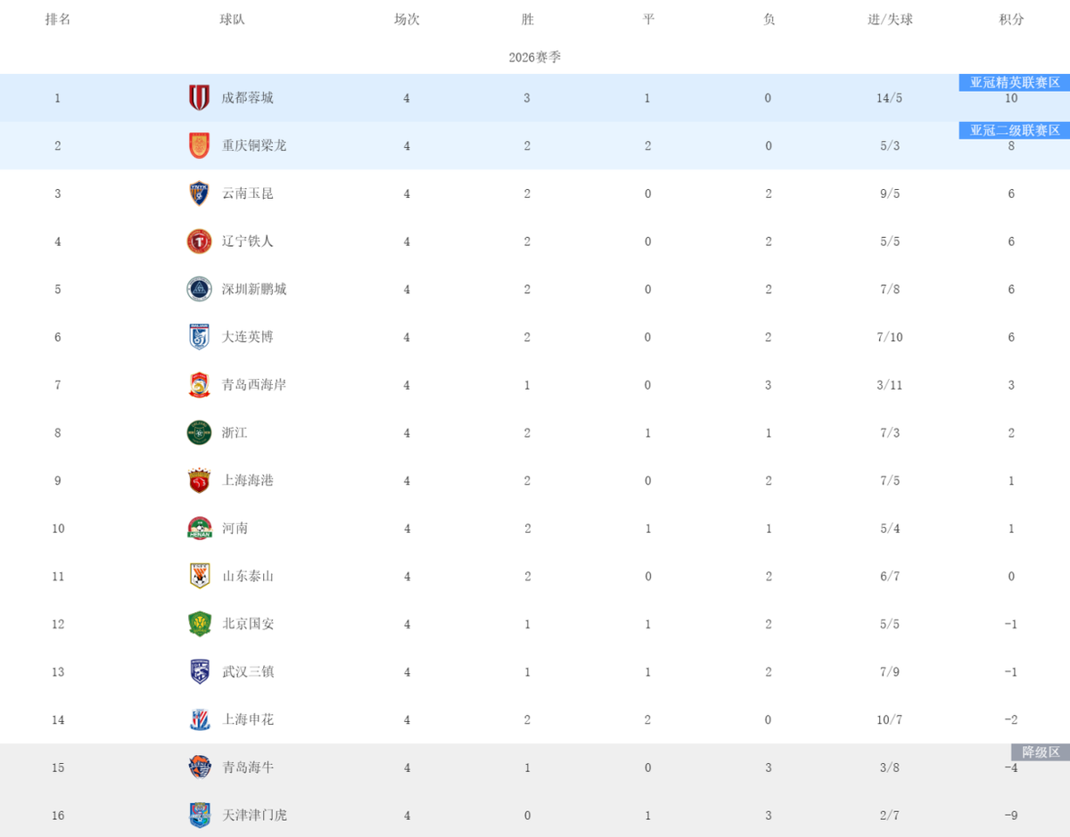1070x837 pixels.
Task: Open the 山东泰山 team name link
Action: (247, 576)
